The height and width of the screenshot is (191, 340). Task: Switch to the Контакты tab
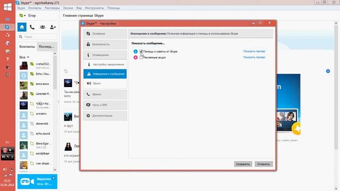pyautogui.click(x=27, y=47)
